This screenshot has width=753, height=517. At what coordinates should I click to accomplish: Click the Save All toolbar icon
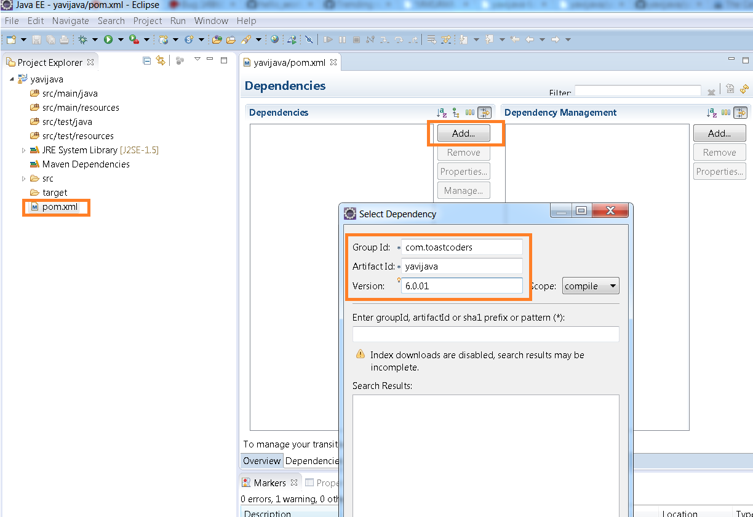click(50, 39)
